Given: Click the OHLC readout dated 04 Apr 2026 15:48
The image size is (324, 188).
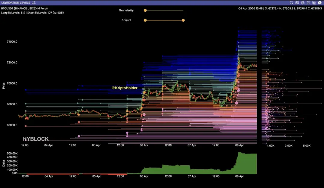Looking at the screenshot, I should (x=280, y=8).
